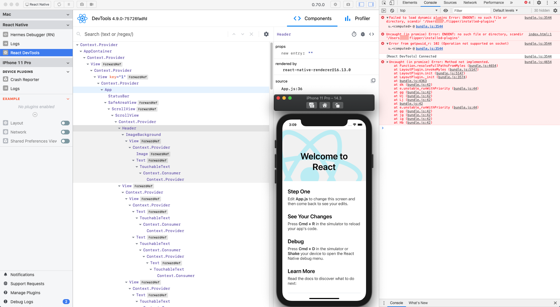560x307 pixels.
Task: Open the What's New drawer tab
Action: click(x=418, y=303)
